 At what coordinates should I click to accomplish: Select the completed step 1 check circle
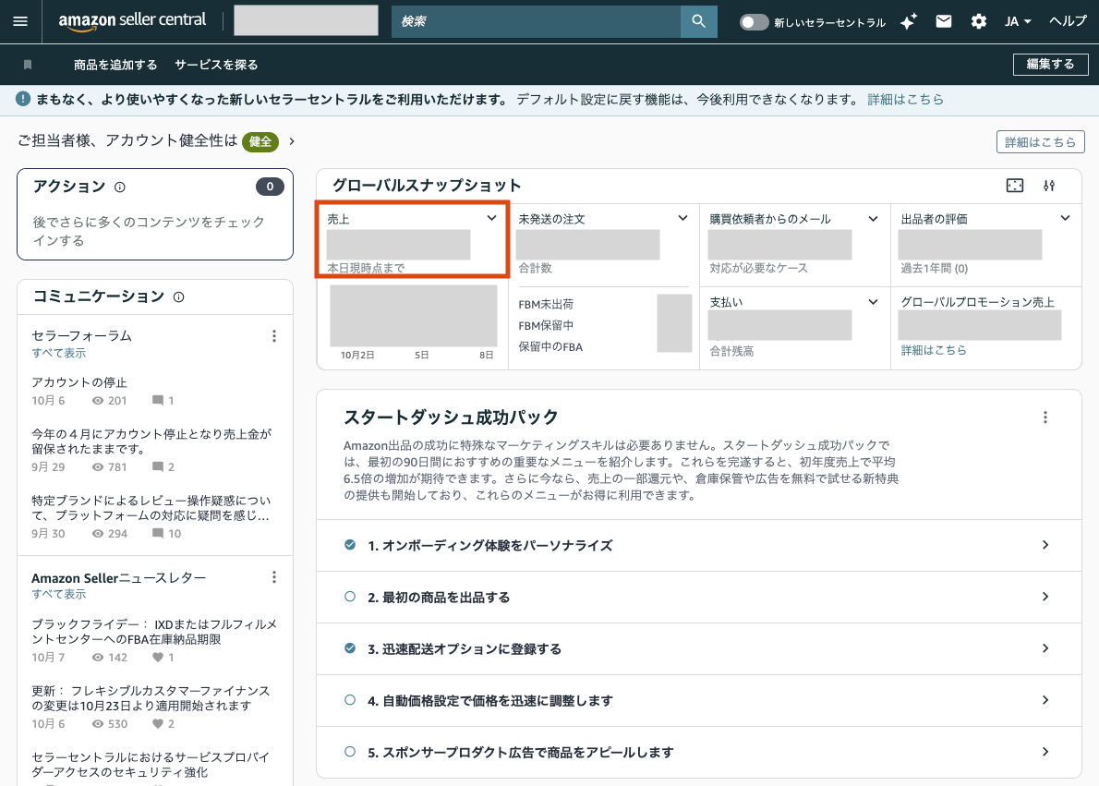pyautogui.click(x=350, y=545)
